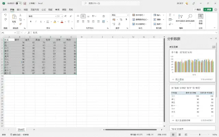The image size is (219, 137).
Task: Click the fill color bucket
Action: point(55,22)
